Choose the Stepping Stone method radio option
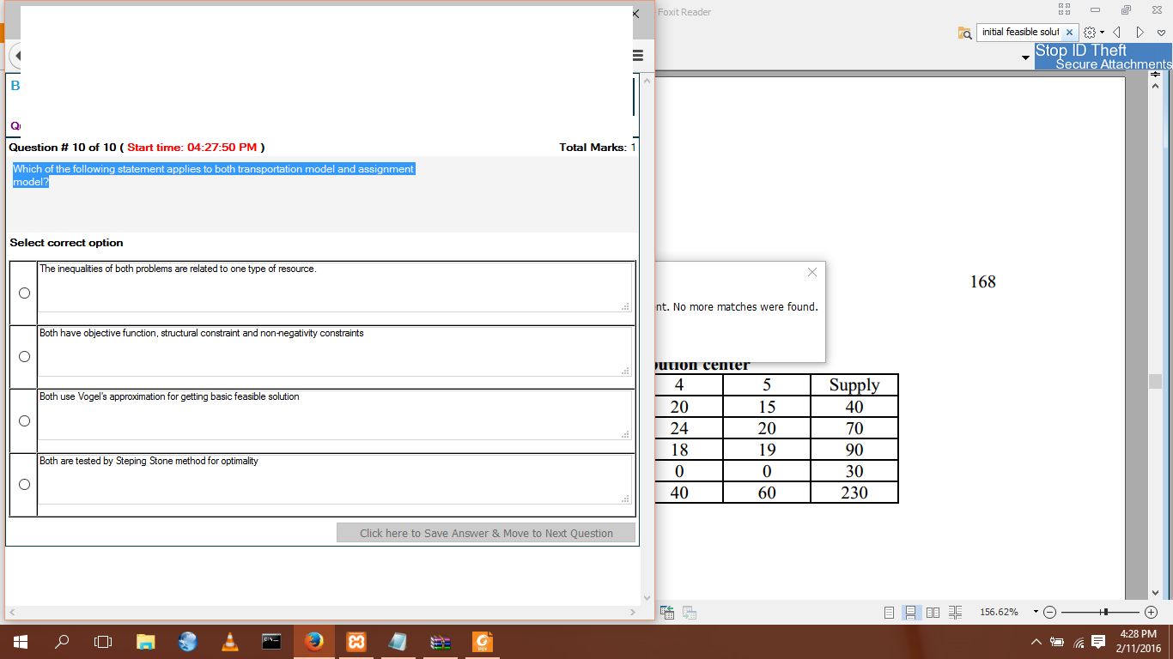Viewport: 1173px width, 659px height. click(x=24, y=485)
